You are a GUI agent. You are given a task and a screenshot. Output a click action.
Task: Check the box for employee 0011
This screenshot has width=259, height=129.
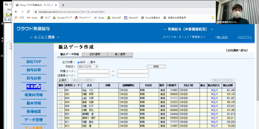pos(61,122)
